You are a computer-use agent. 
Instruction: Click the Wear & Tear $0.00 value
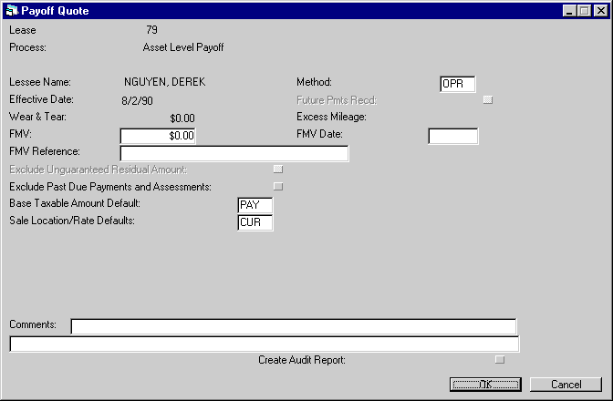pos(182,118)
